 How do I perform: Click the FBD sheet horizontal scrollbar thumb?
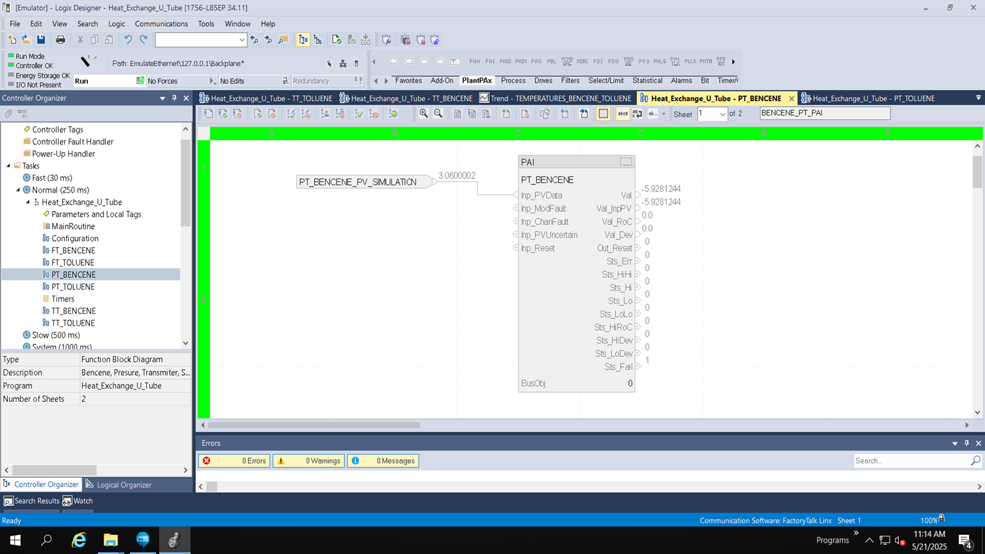[314, 425]
